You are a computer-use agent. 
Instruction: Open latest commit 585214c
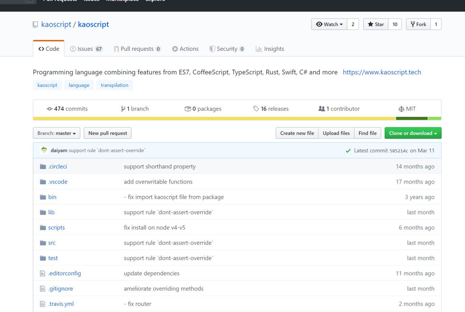(x=399, y=151)
